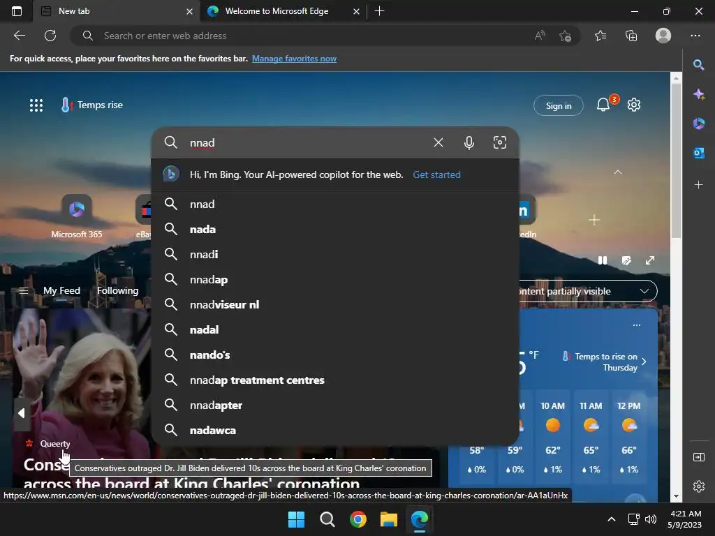Select the My Feed tab
The height and width of the screenshot is (536, 715).
tap(61, 290)
